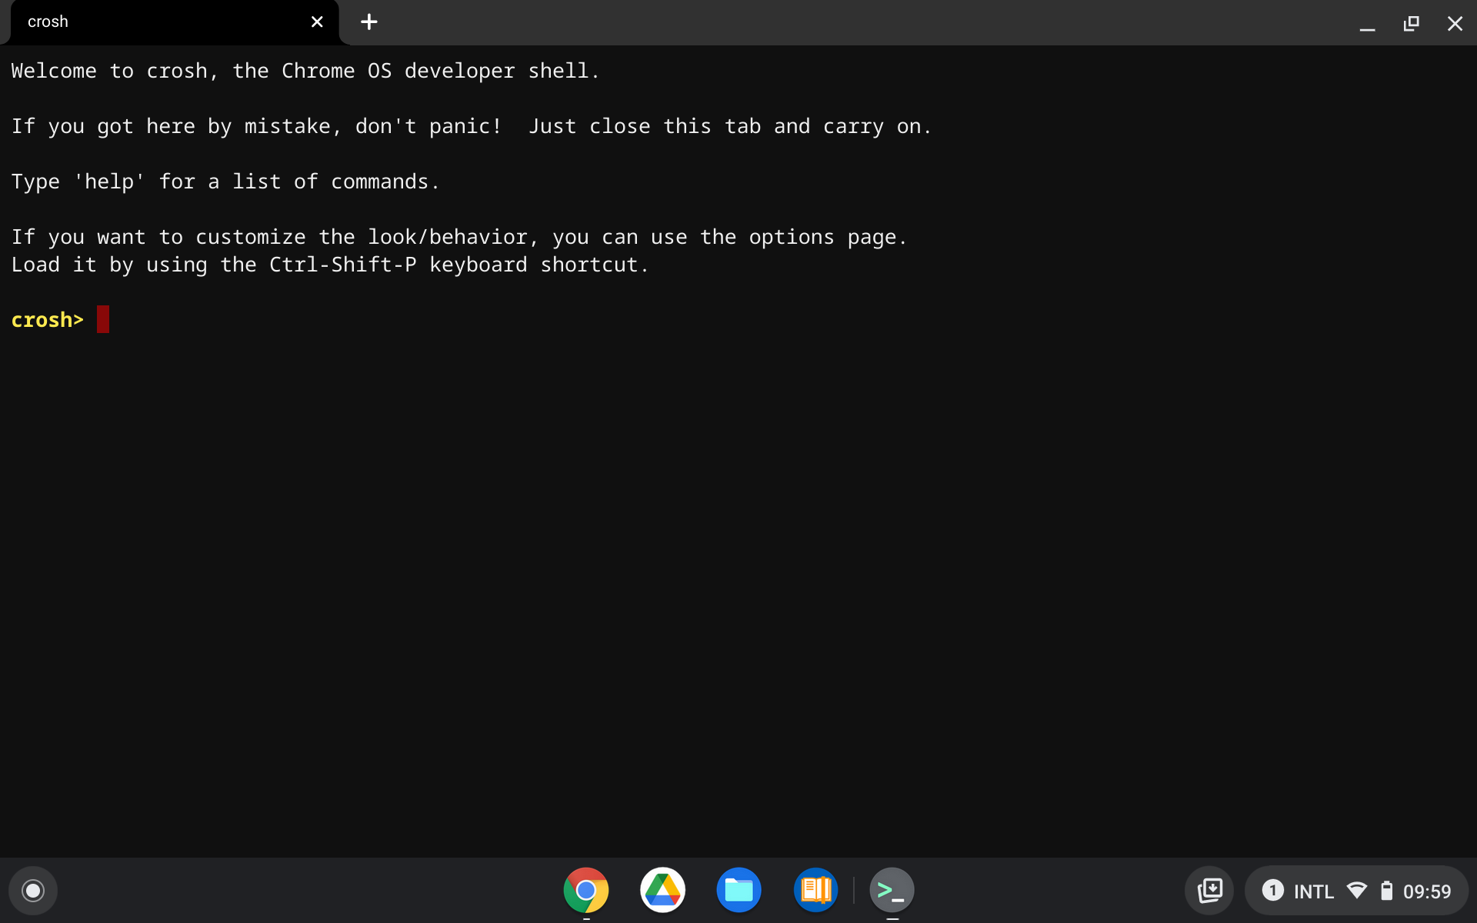This screenshot has height=923, width=1477.
Task: Open the Files app from shelf
Action: [x=738, y=891]
